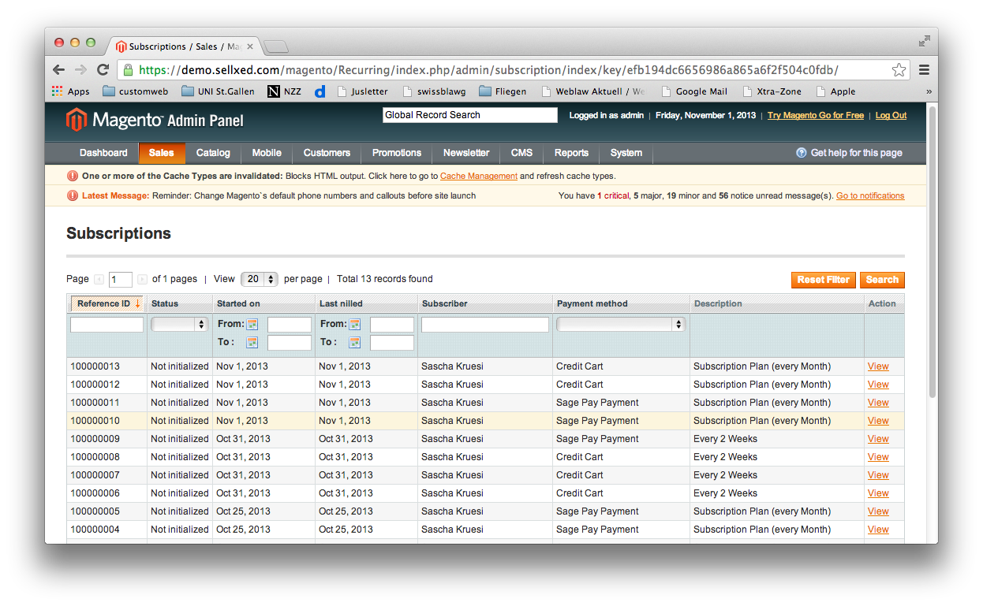Click the Search button
The height and width of the screenshot is (606, 983).
click(x=882, y=280)
